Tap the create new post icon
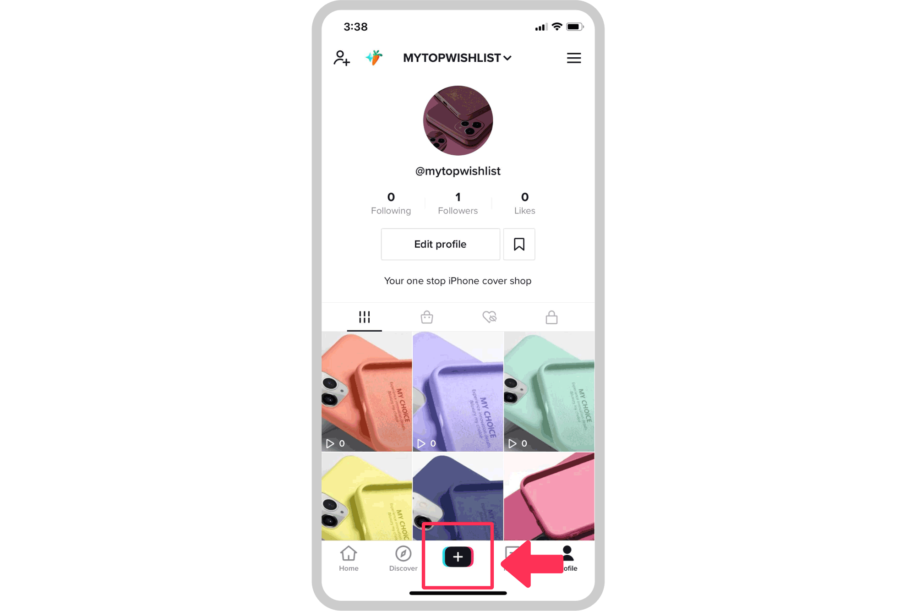The height and width of the screenshot is (611, 916). coord(457,556)
